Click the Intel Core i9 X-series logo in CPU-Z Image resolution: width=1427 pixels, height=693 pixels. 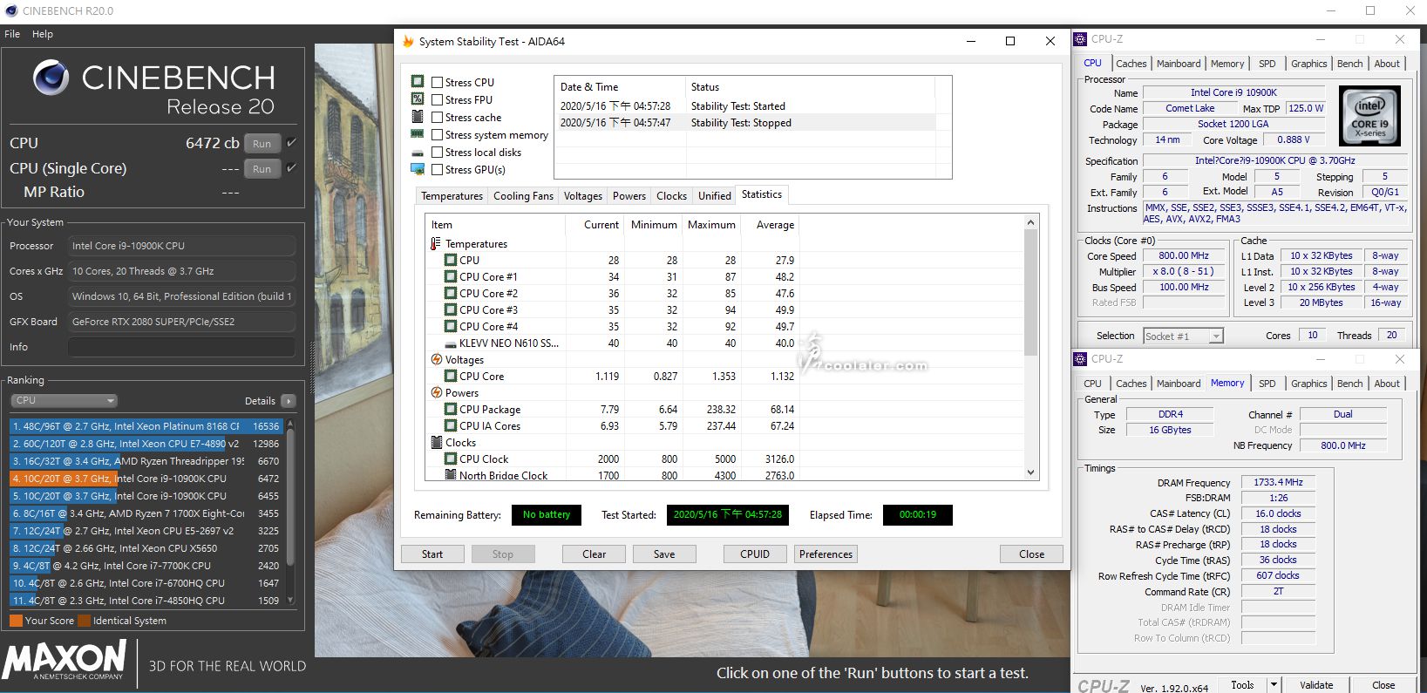pyautogui.click(x=1369, y=115)
